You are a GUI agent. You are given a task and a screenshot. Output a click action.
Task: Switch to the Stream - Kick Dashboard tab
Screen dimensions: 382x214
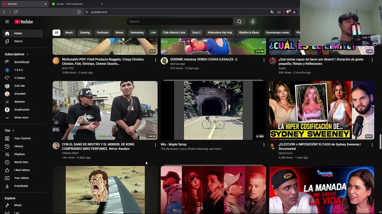[73, 4]
